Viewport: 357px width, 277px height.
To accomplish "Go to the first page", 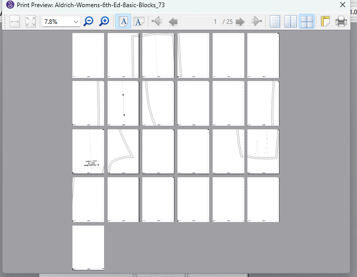I will pyautogui.click(x=157, y=21).
